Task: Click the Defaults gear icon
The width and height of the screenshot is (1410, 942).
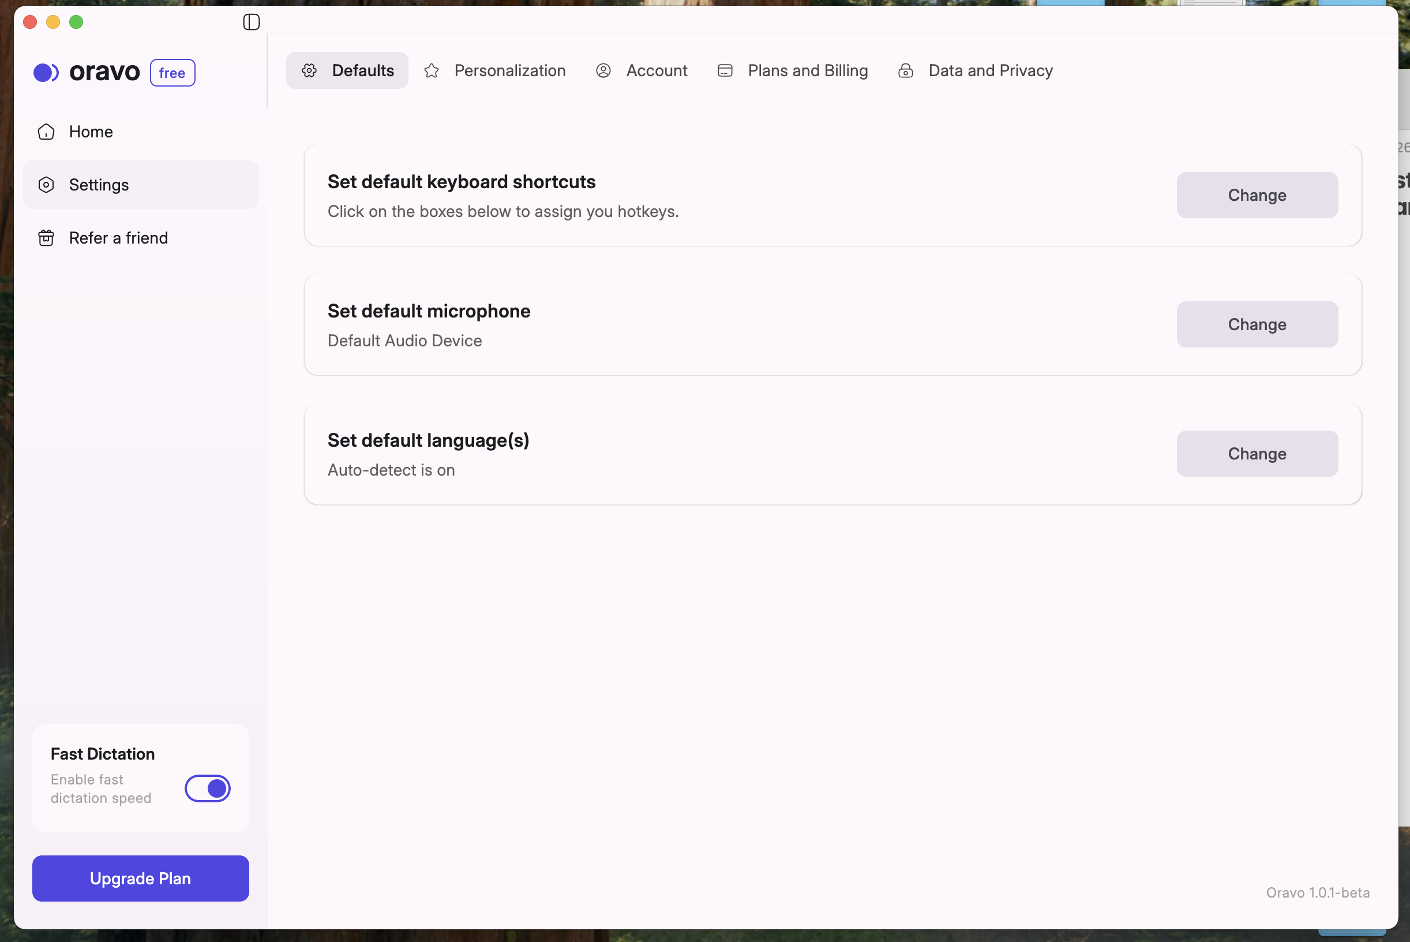Action: pyautogui.click(x=309, y=71)
